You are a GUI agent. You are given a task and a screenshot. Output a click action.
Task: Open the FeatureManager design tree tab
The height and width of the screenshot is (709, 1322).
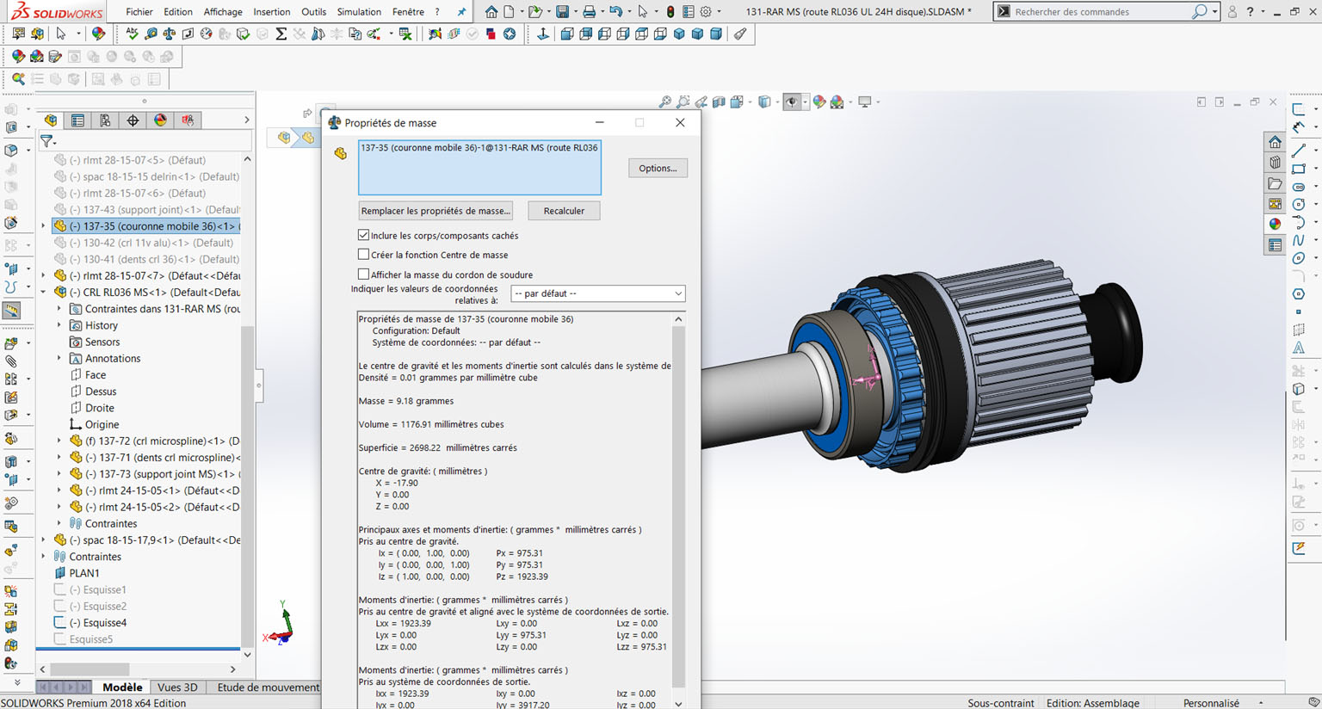51,120
